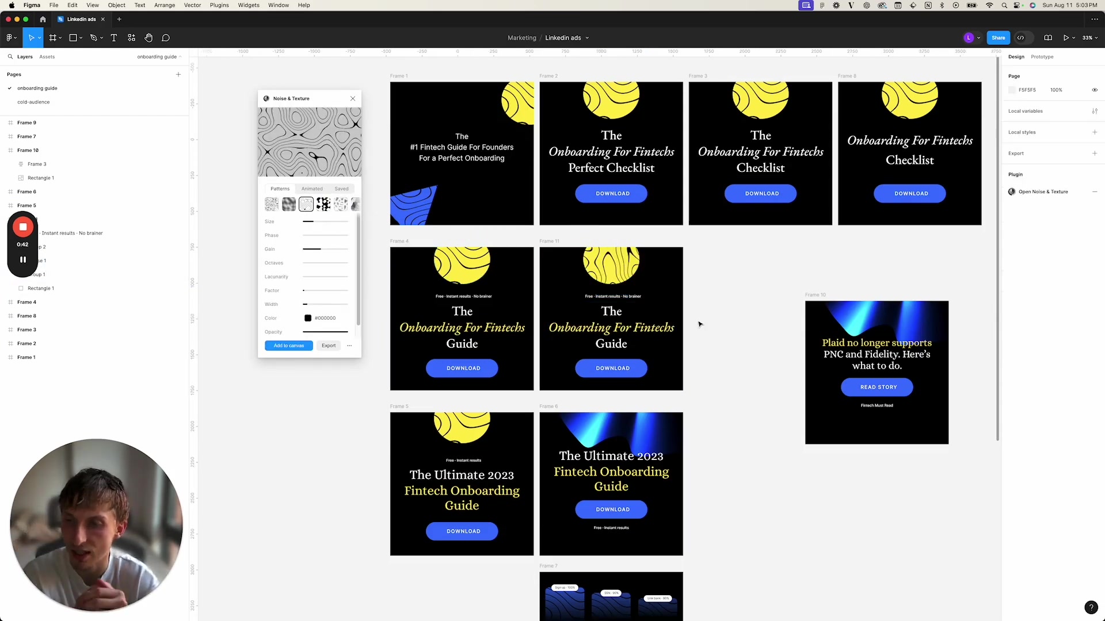Add export setting with plus icon
Image resolution: width=1105 pixels, height=621 pixels.
[x=1095, y=154]
